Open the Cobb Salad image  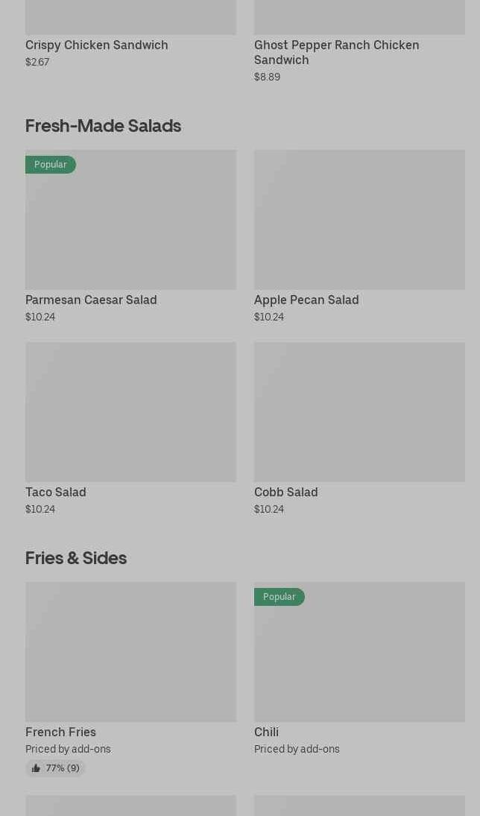click(359, 412)
